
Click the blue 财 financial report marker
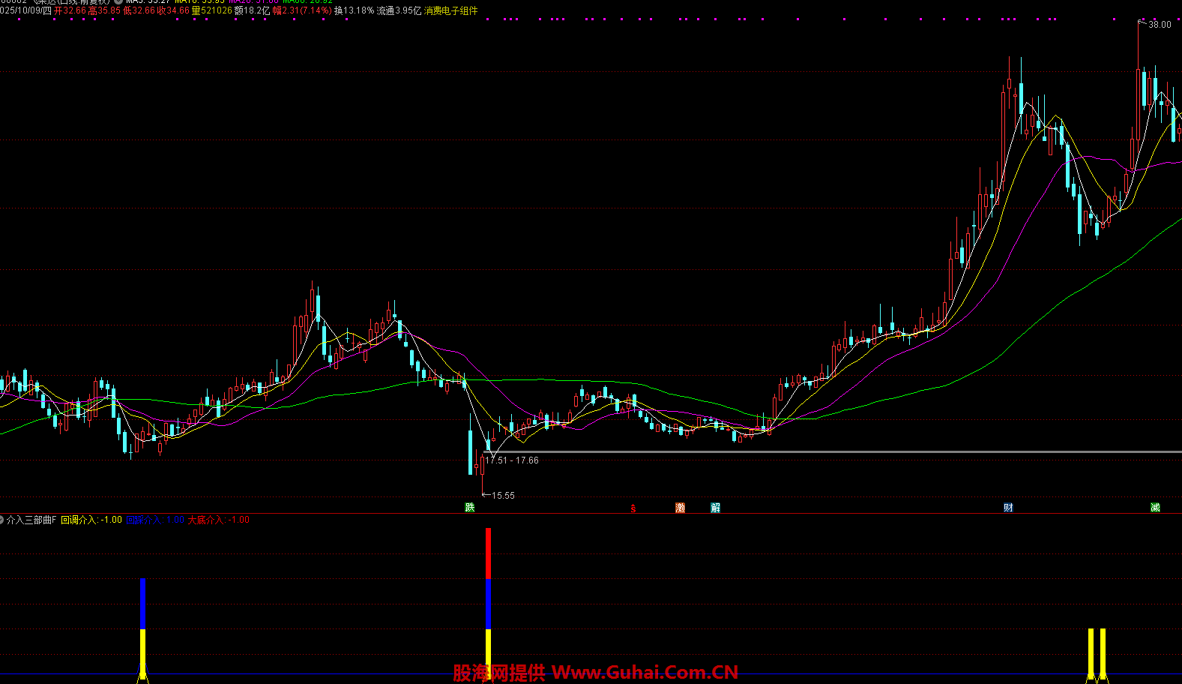pos(1008,508)
